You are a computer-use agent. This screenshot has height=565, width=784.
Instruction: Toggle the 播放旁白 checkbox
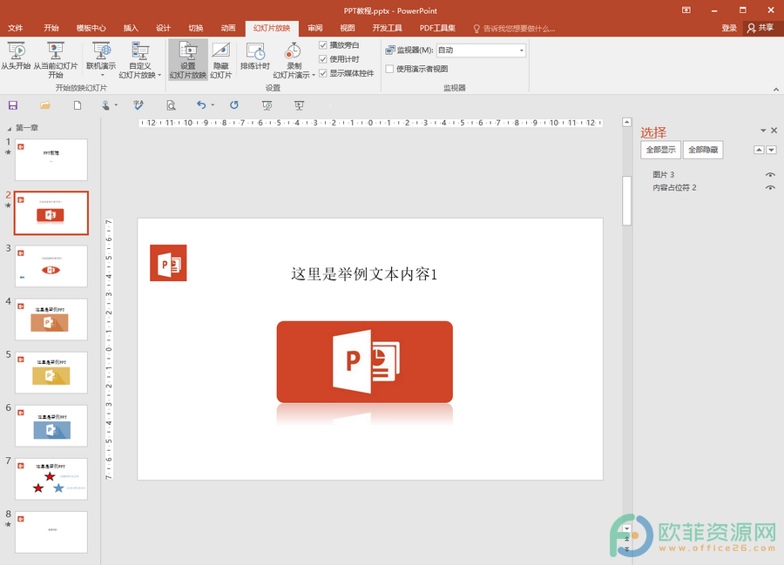point(323,45)
